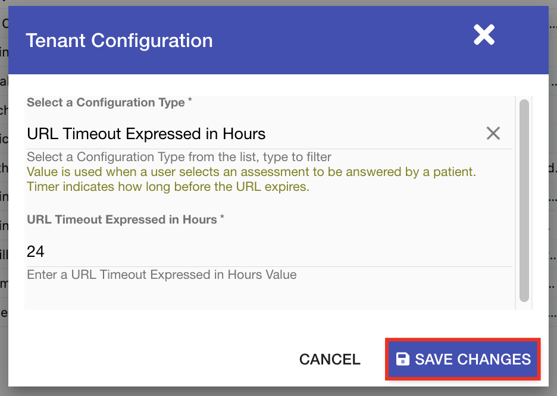Click the Tenant Configuration title bar
This screenshot has width=557, height=396.
tap(119, 40)
